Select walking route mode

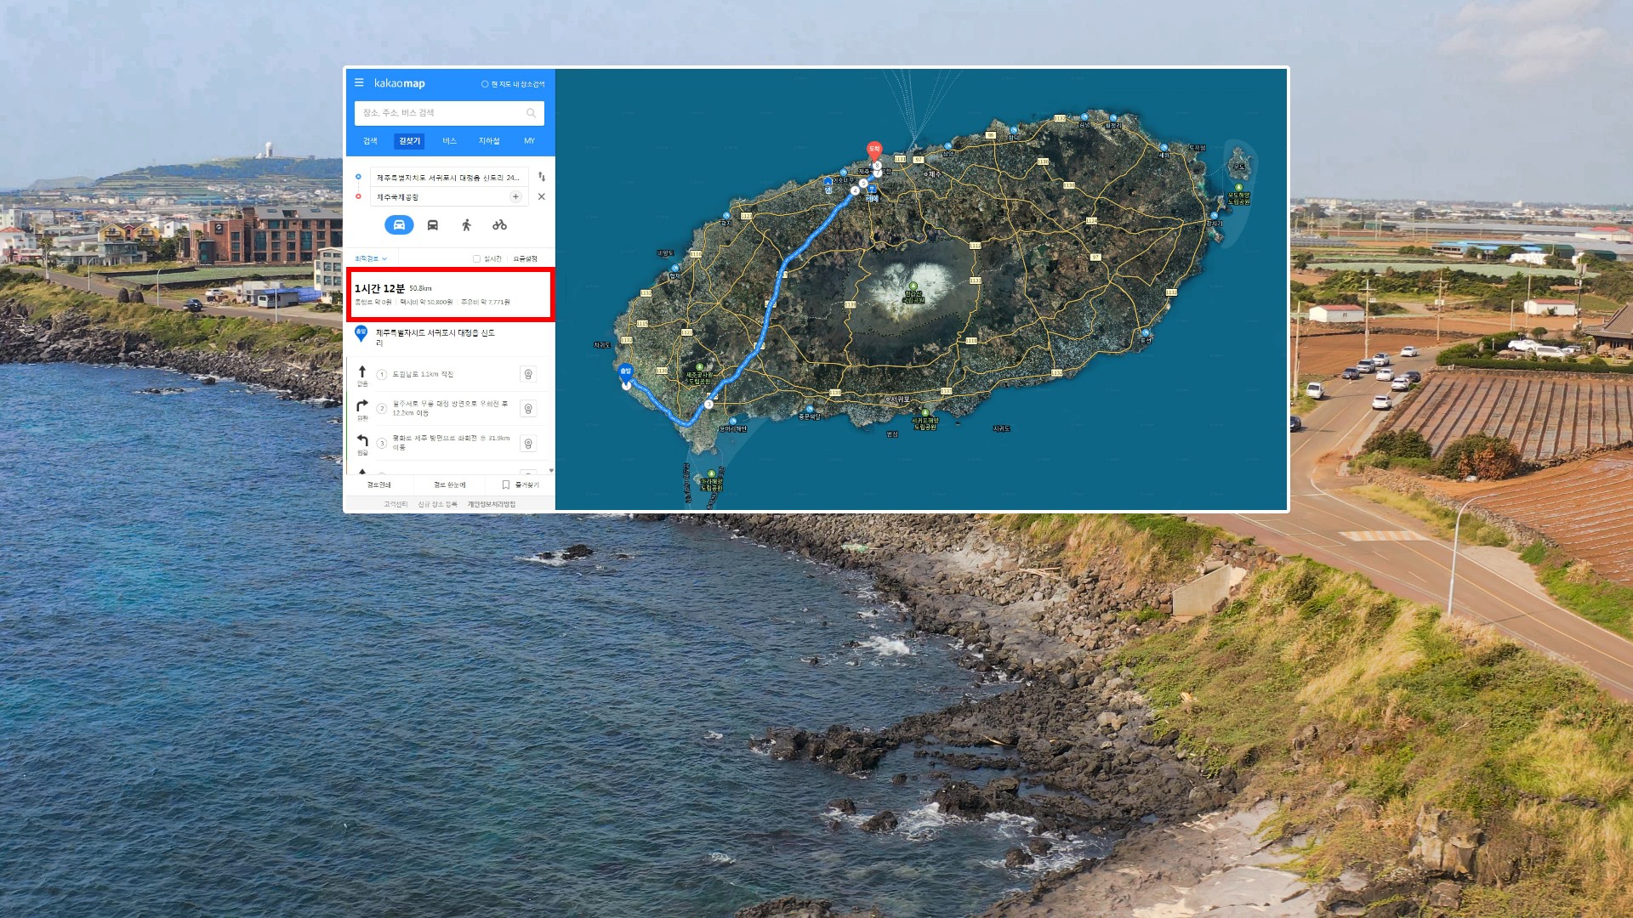[466, 224]
